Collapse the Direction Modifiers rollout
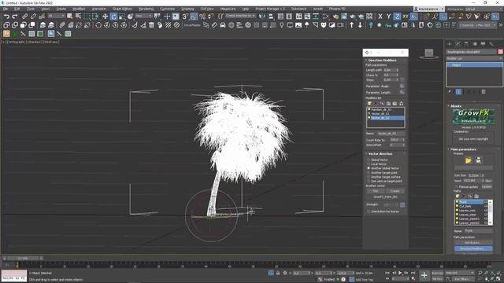 tap(382, 61)
